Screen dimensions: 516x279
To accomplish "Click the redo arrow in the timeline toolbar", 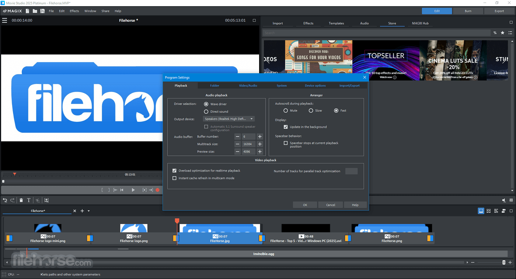I will (x=13, y=200).
